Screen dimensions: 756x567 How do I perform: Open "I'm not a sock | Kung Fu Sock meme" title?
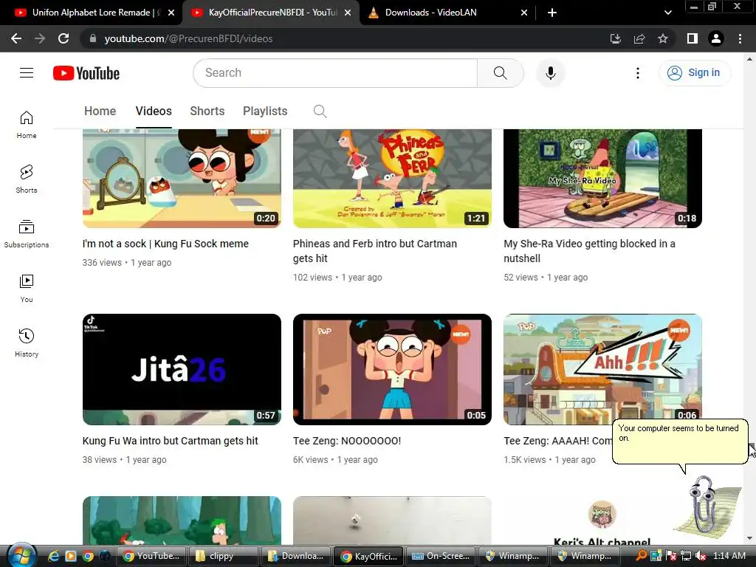pyautogui.click(x=165, y=244)
